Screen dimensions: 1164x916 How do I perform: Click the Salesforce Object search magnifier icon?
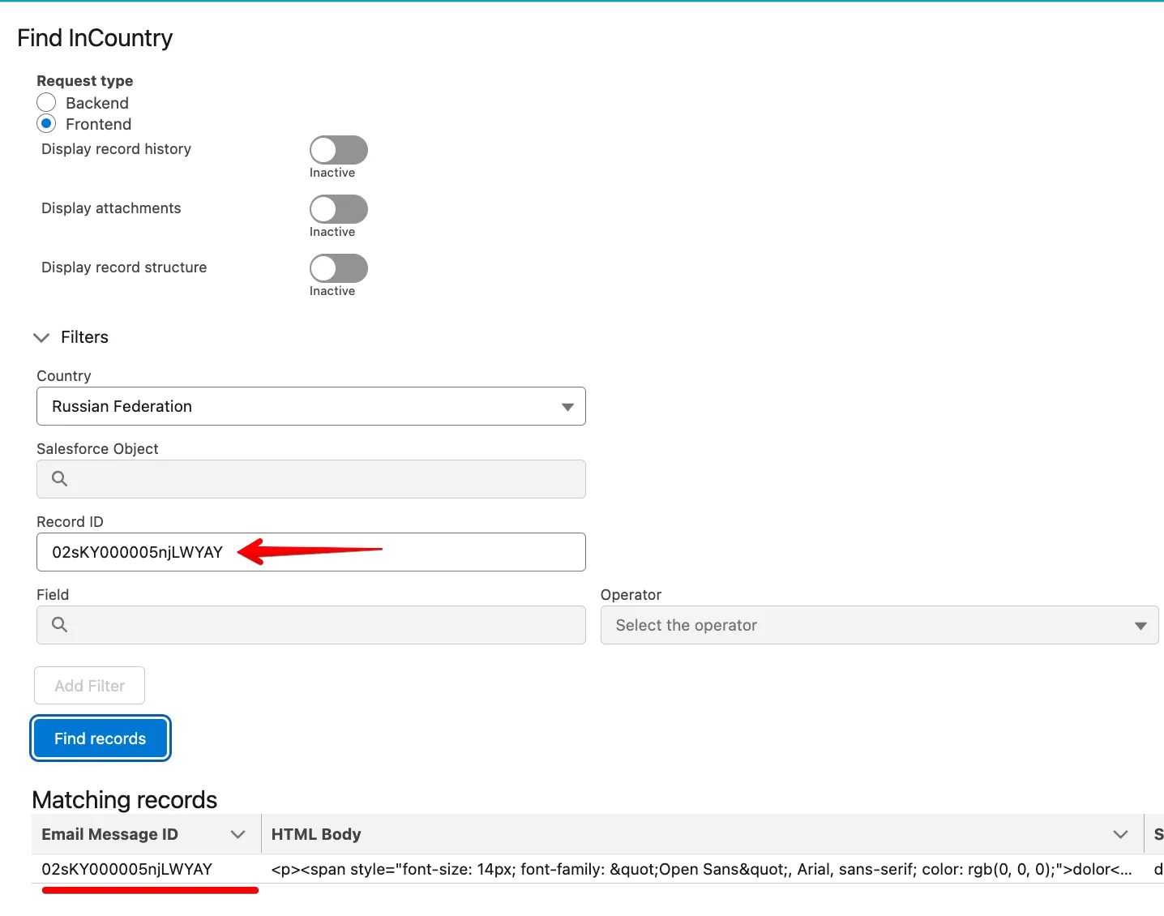[x=59, y=479]
